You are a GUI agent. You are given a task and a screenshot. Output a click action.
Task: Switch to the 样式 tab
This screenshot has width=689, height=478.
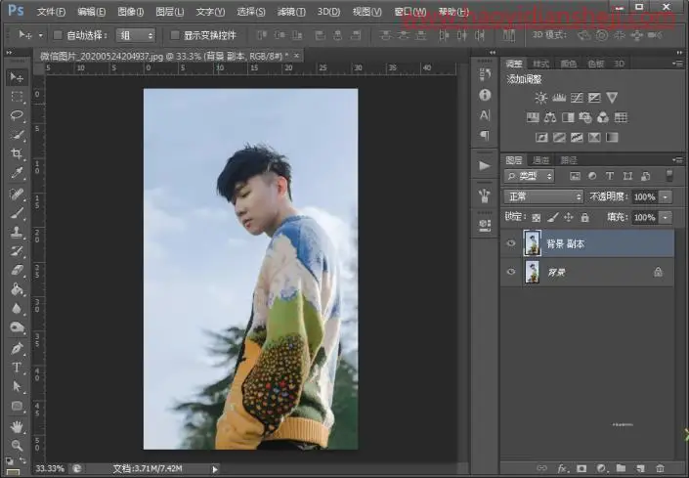point(540,64)
